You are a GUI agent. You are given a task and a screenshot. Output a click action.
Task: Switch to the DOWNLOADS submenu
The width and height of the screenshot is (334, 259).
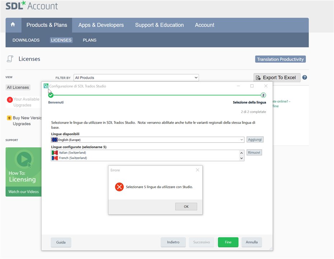pyautogui.click(x=26, y=40)
